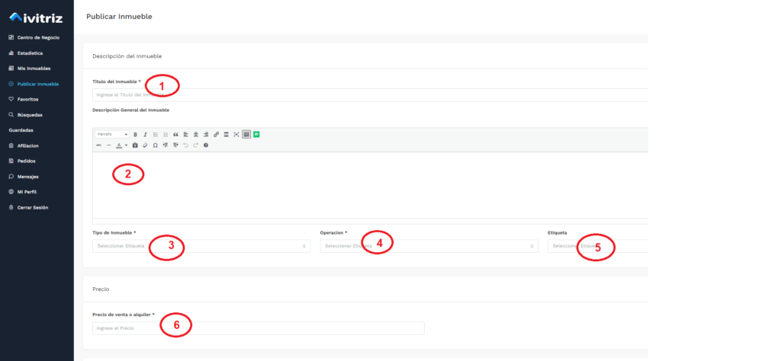Open Estadistica from the sidebar

tap(30, 53)
